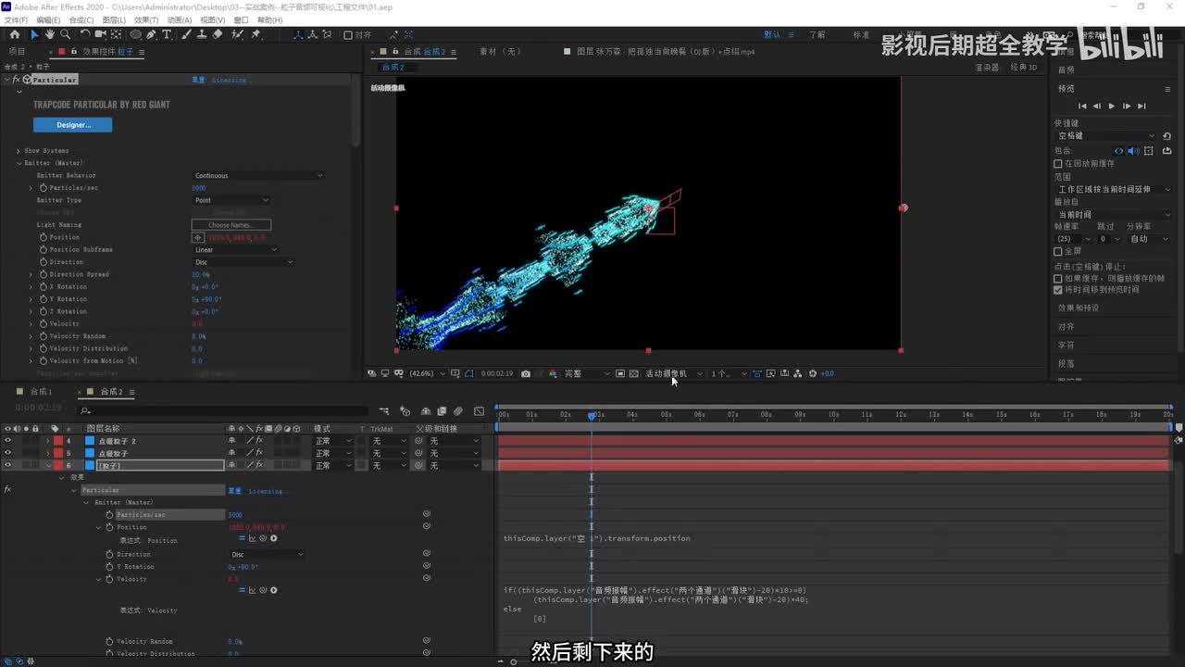The height and width of the screenshot is (667, 1185).
Task: Switch to the 项目 panel tab
Action: (17, 52)
